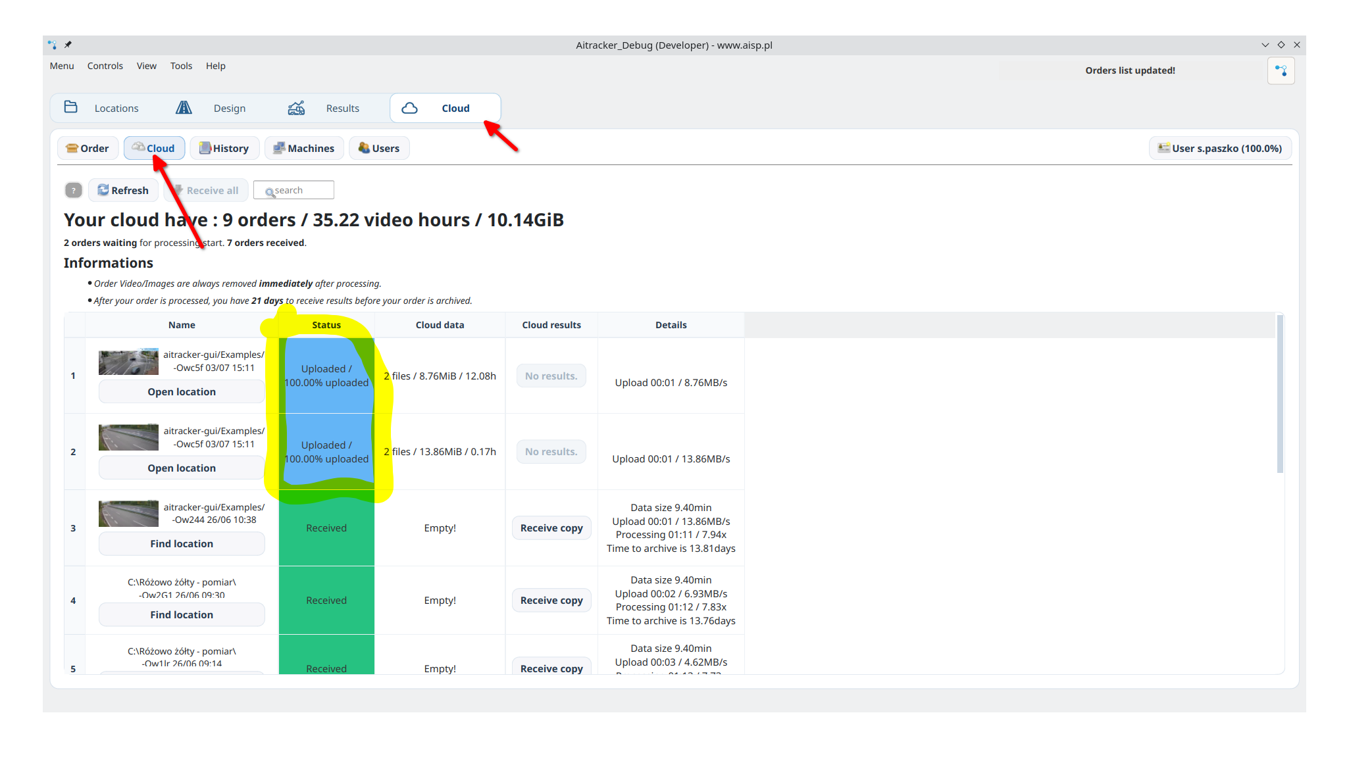The height and width of the screenshot is (763, 1349).
Task: Open the Machines sub-tab
Action: [x=304, y=148]
